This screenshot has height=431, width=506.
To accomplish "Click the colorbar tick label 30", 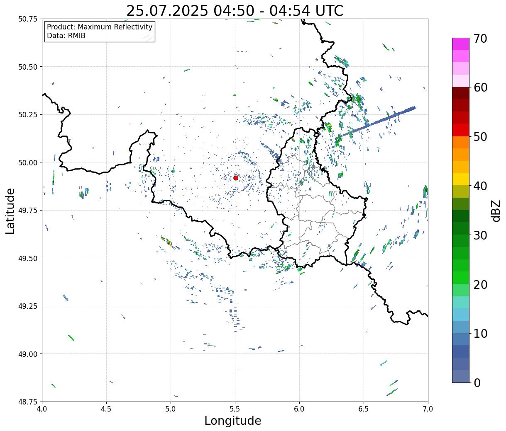I will 480,235.
